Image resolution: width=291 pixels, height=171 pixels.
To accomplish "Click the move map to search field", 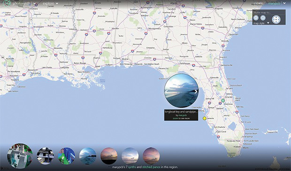I will (x=269, y=12).
